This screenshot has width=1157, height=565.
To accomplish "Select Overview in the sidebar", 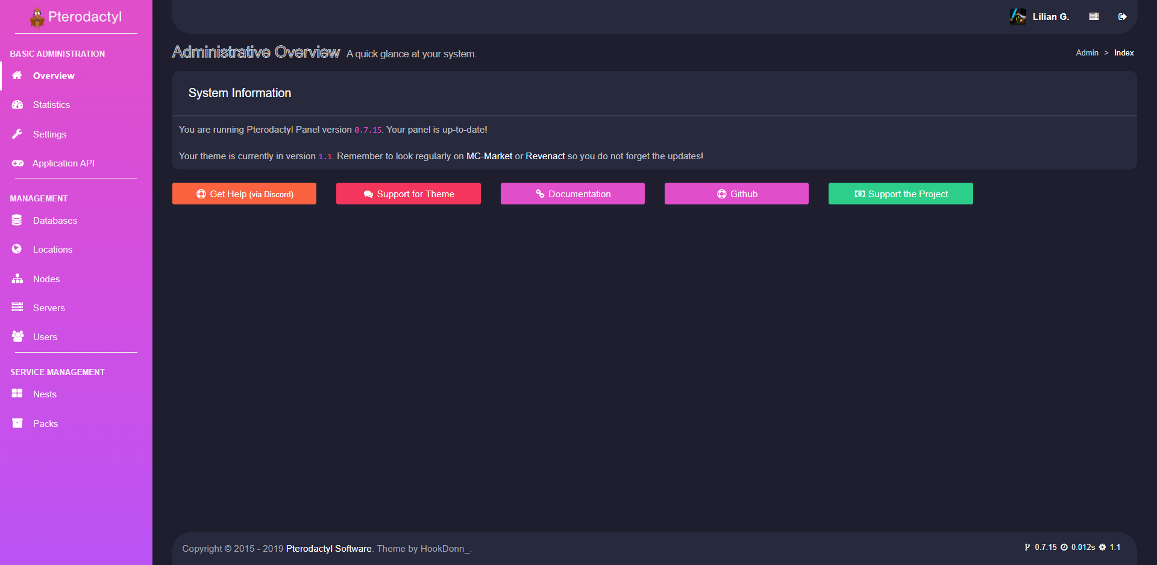I will click(54, 76).
